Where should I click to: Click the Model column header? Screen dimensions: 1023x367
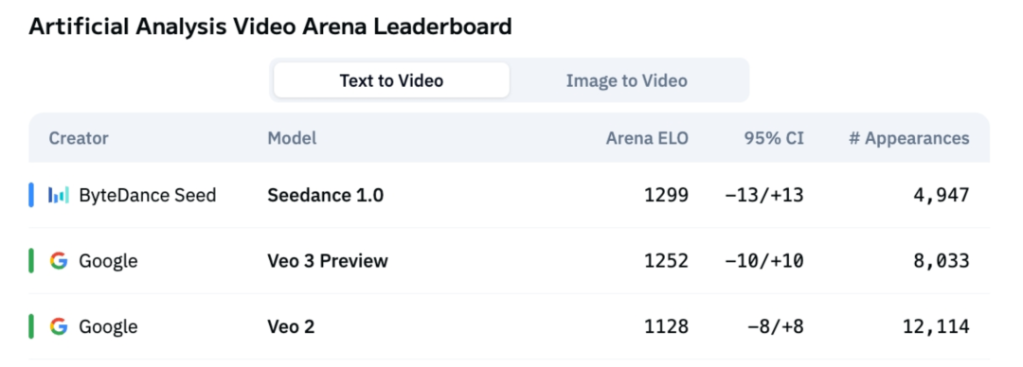click(292, 138)
